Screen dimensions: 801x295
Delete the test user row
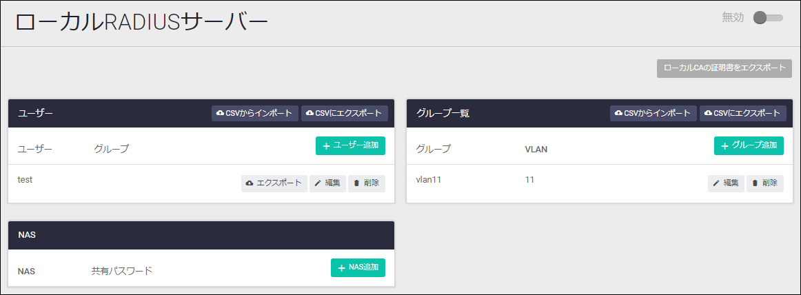pyautogui.click(x=367, y=183)
